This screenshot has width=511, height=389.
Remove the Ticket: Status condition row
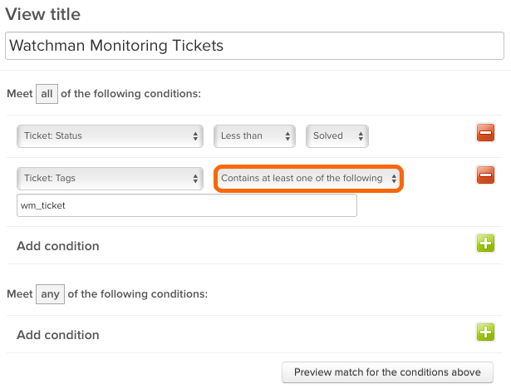click(x=485, y=133)
